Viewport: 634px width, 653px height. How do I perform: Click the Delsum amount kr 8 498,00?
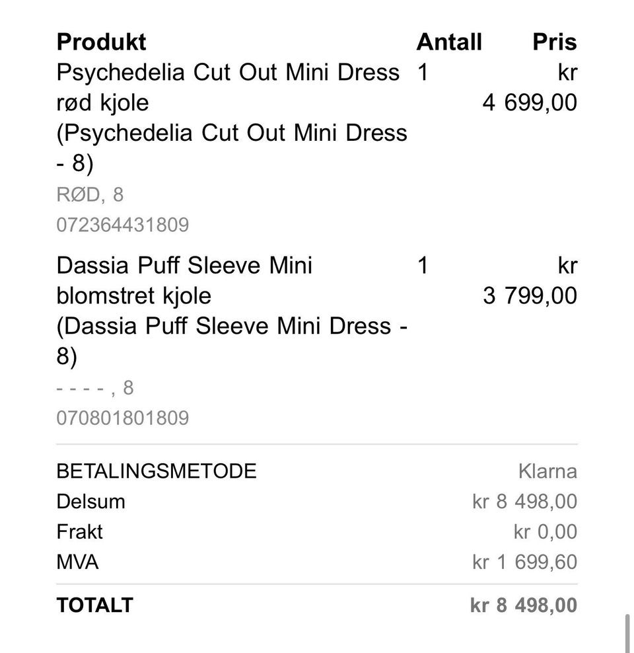[524, 502]
